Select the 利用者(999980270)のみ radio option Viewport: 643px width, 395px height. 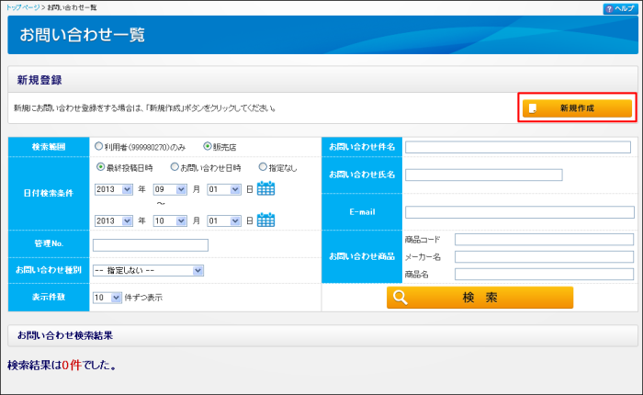[99, 146]
